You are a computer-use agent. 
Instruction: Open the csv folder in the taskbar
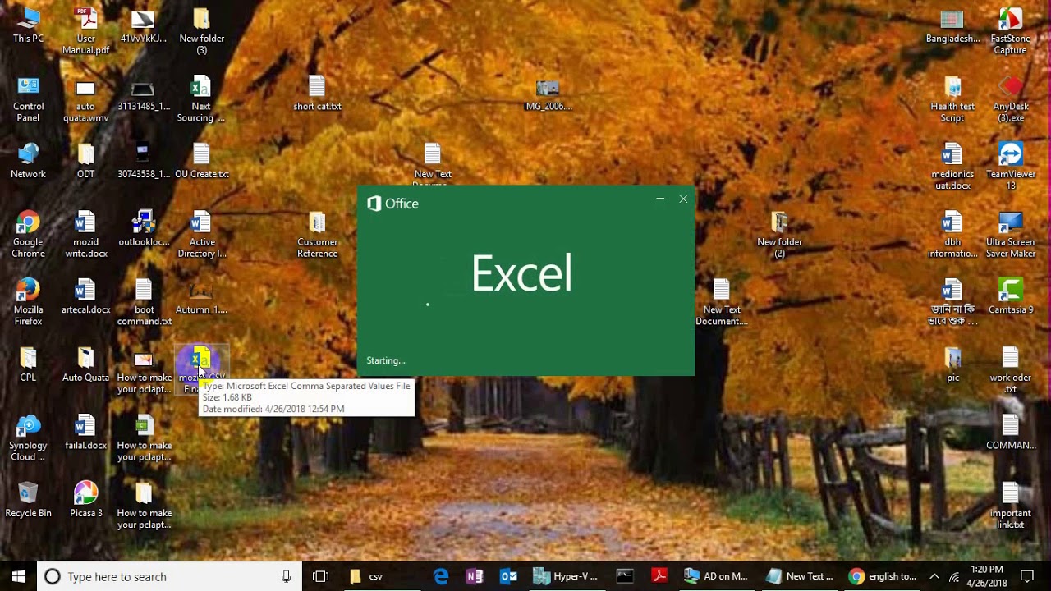click(366, 576)
